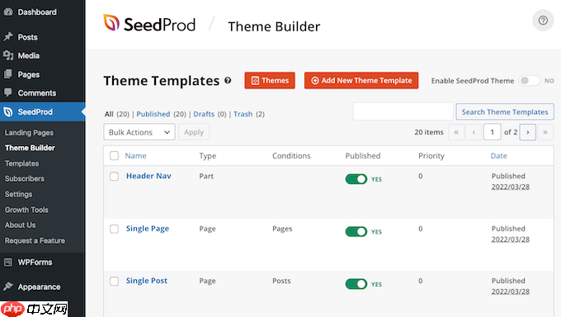Click the help question mark icon top right
The height and width of the screenshot is (317, 561).
point(543,21)
